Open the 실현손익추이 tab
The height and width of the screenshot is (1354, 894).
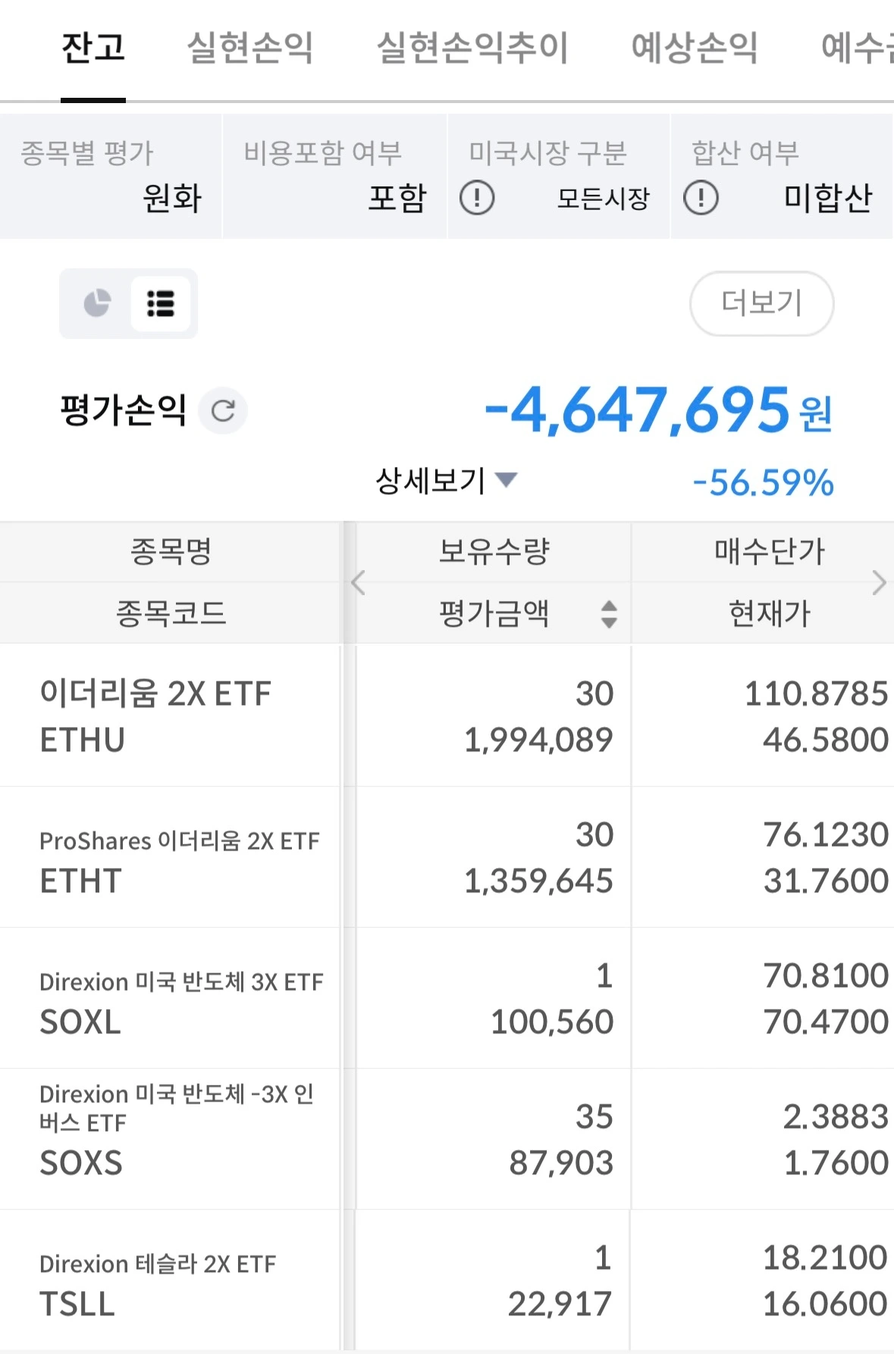click(472, 48)
